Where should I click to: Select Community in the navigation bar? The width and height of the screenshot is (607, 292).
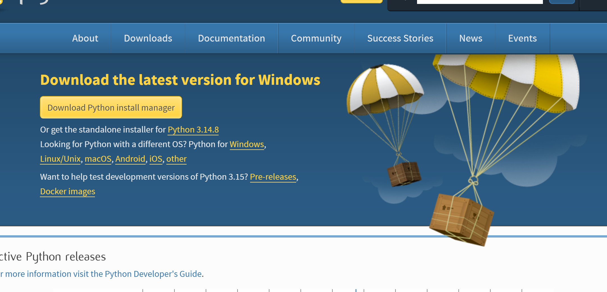tap(316, 38)
